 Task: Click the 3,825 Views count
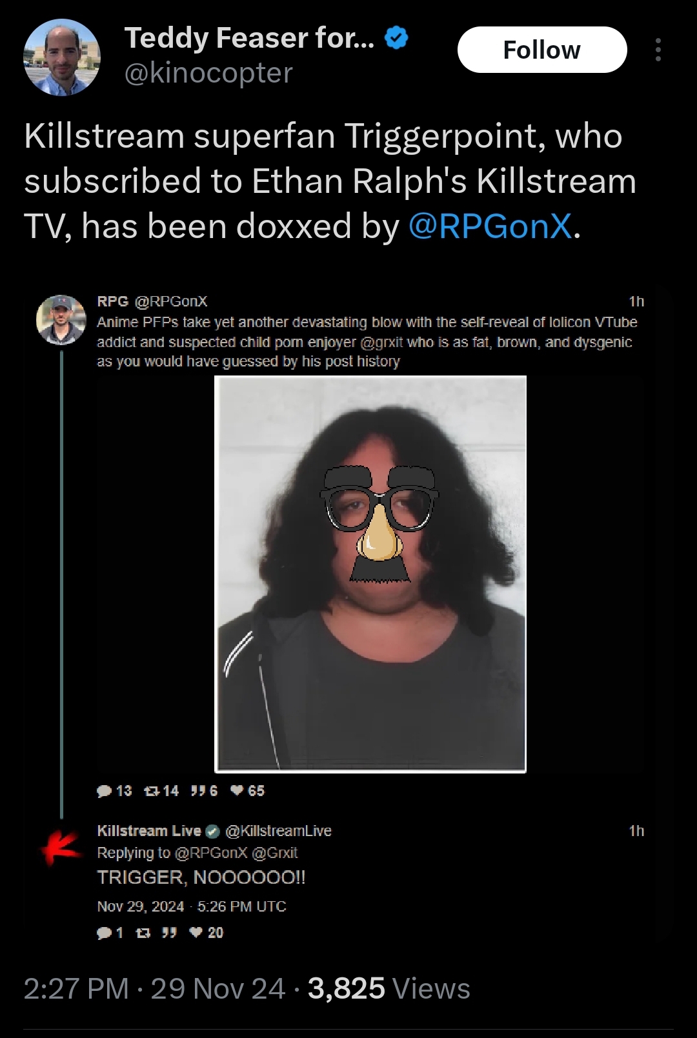tap(389, 989)
